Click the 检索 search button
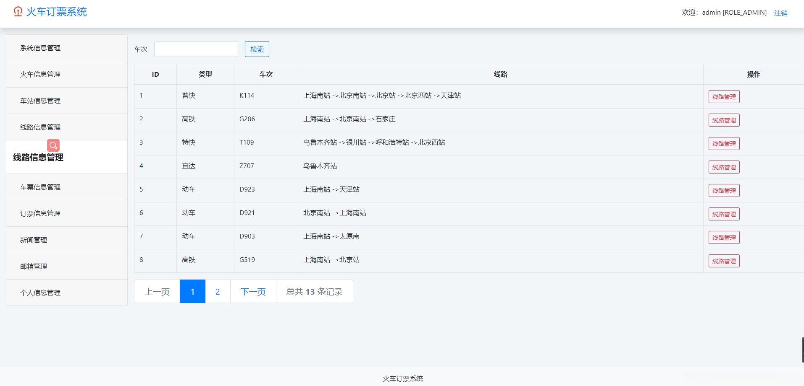 coord(257,49)
